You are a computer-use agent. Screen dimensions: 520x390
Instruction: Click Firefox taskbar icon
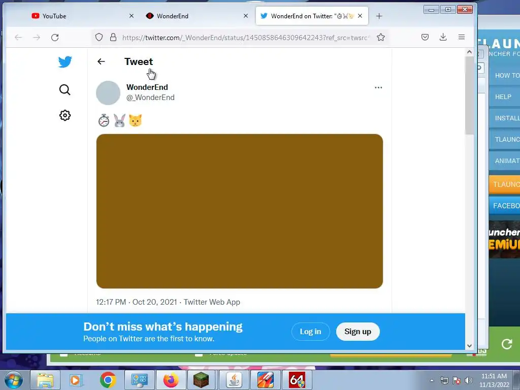coord(171,380)
